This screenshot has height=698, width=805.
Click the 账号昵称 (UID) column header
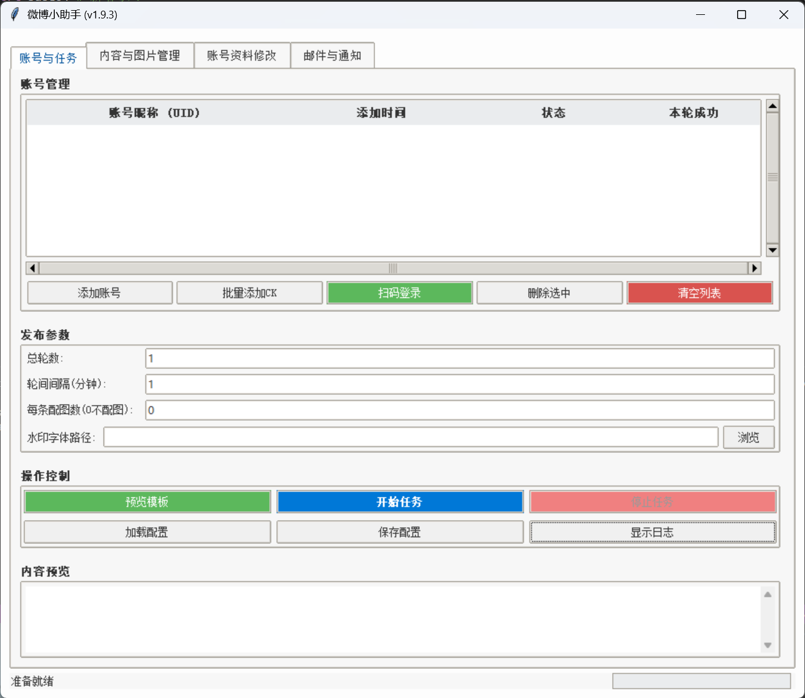[154, 112]
